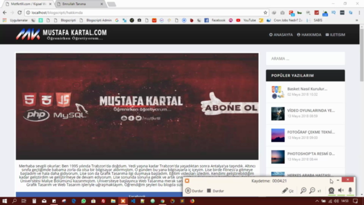Image resolution: width=364 pixels, height=205 pixels.
Task: Click the recorder orange logo icon
Action: 187,181
